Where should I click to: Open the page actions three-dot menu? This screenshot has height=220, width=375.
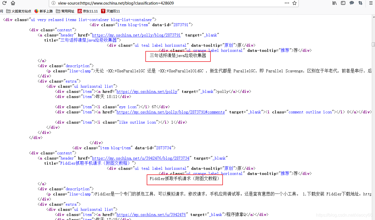tap(287, 3)
